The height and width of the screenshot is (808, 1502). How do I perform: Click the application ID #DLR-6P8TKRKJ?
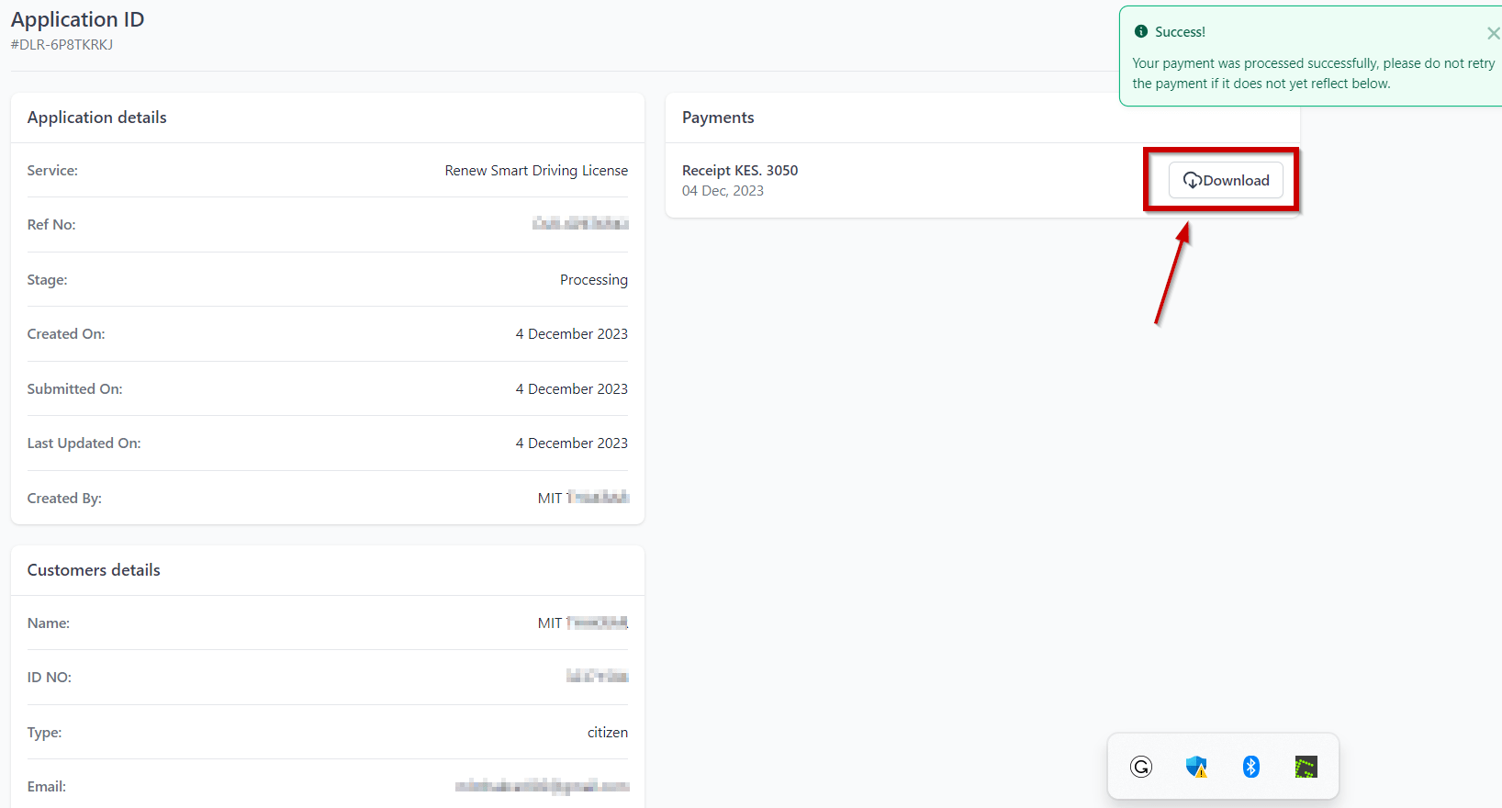(x=62, y=45)
